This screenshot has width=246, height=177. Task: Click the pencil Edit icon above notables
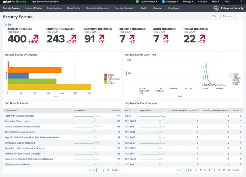point(6,25)
